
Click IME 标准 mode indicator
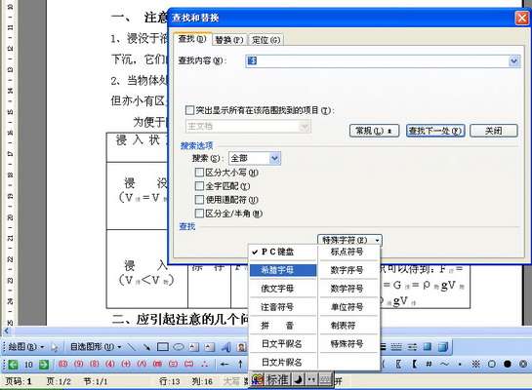[277, 380]
